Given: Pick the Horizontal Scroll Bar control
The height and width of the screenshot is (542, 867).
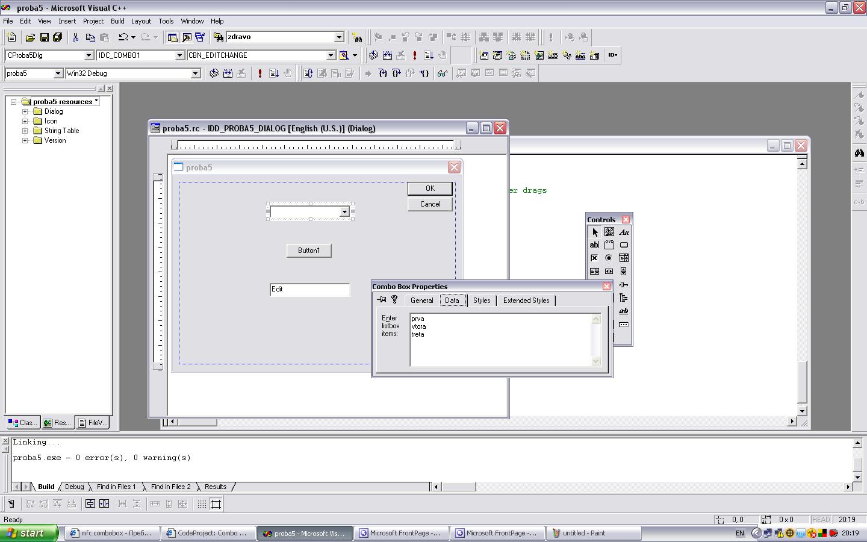Looking at the screenshot, I should pos(609,272).
